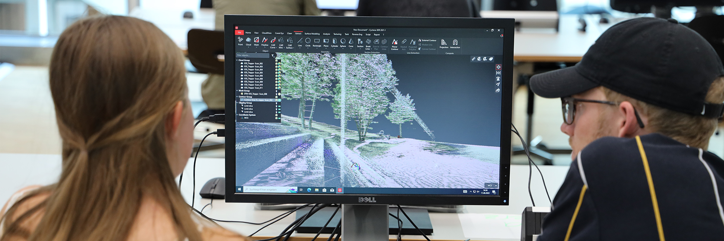Hide the DTM GSS_Treppe- Scan_008 mesh
This screenshot has width=724, height=241.
(276, 94)
